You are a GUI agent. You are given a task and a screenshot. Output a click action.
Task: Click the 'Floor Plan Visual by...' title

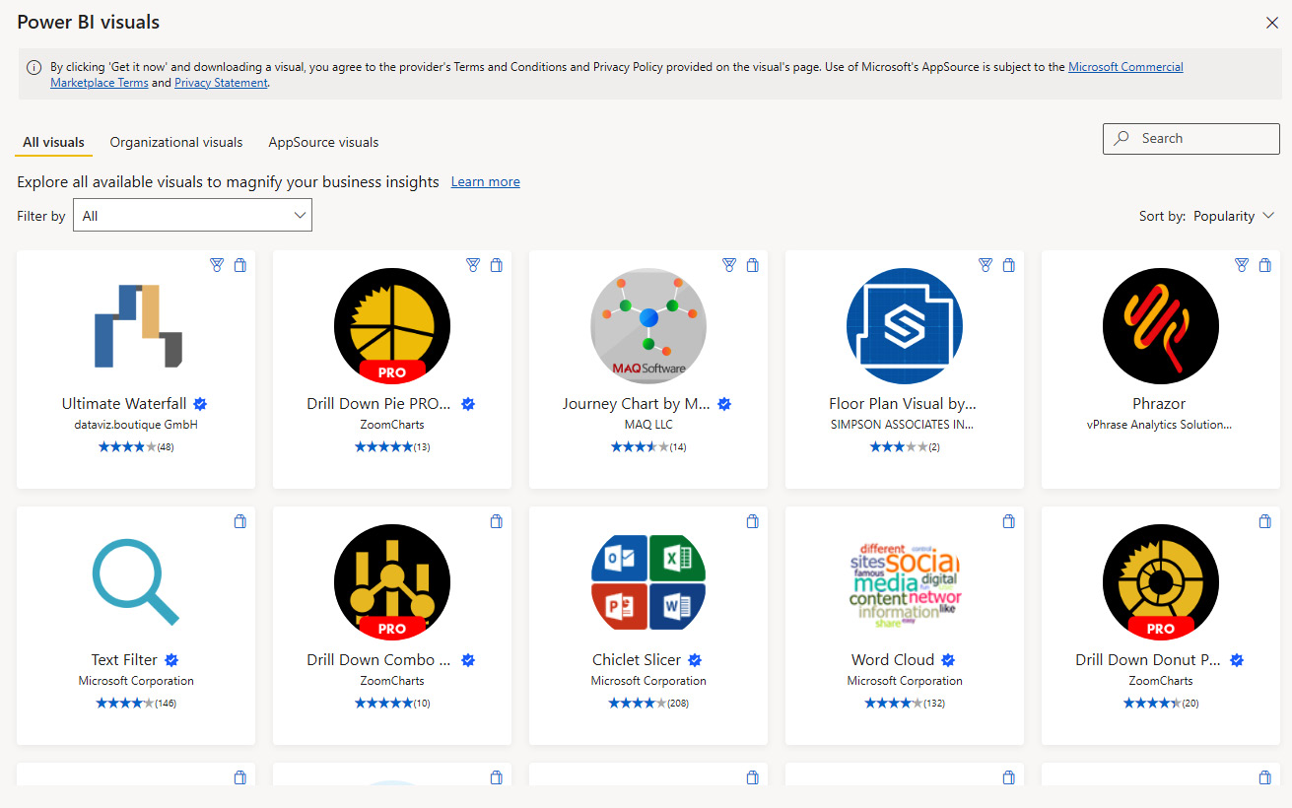pyautogui.click(x=903, y=404)
